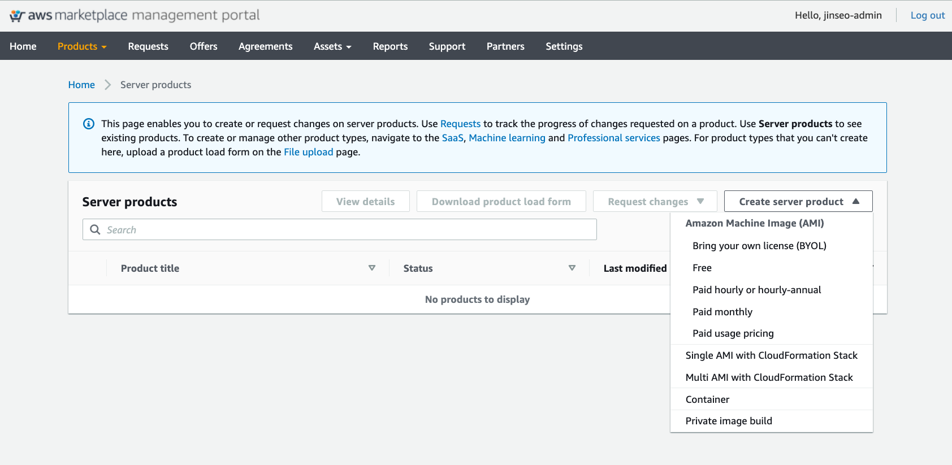Collapse the Create server product dropdown
952x465 pixels.
pos(798,201)
